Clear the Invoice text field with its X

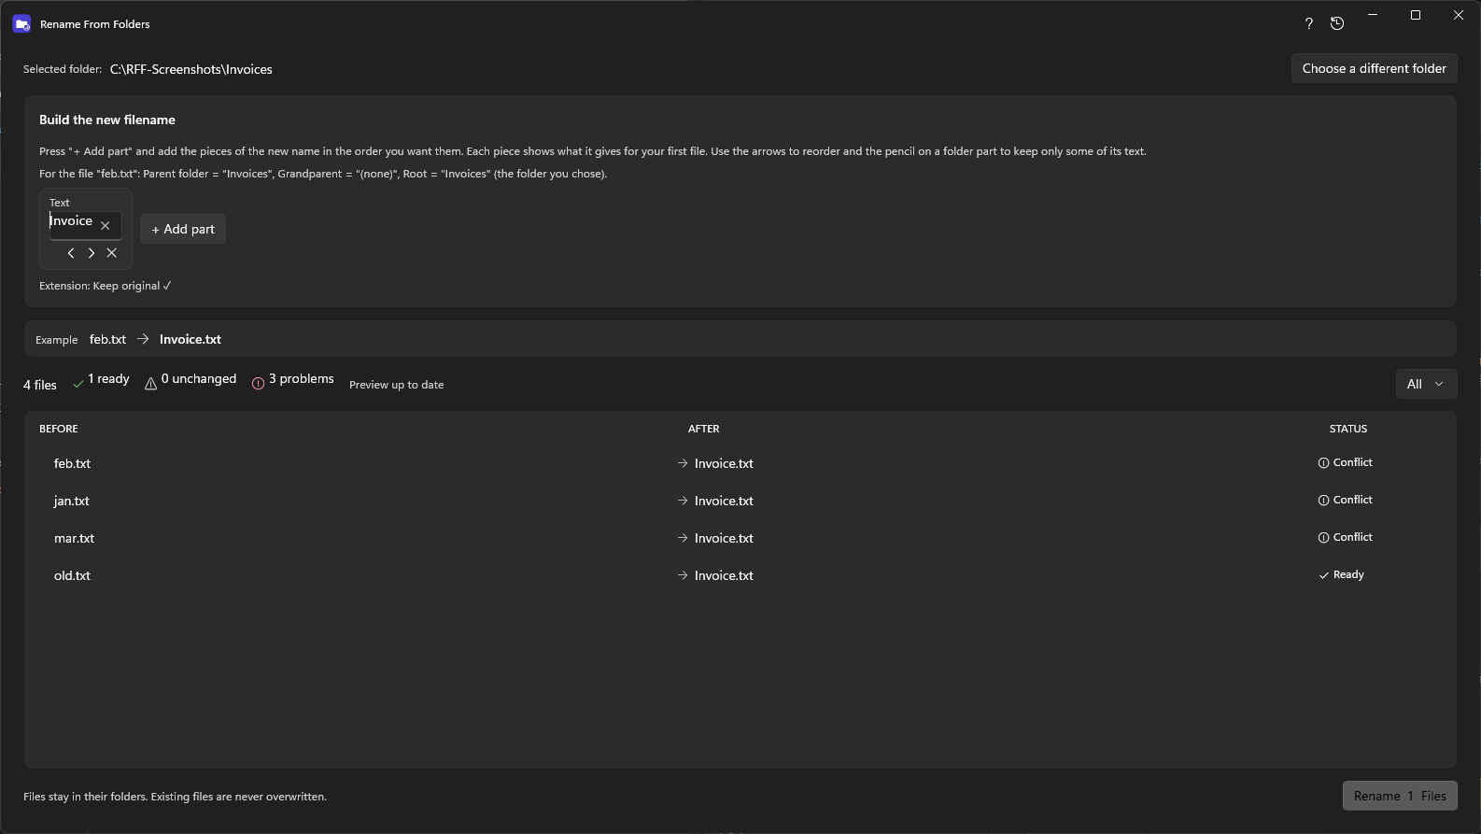coord(106,225)
